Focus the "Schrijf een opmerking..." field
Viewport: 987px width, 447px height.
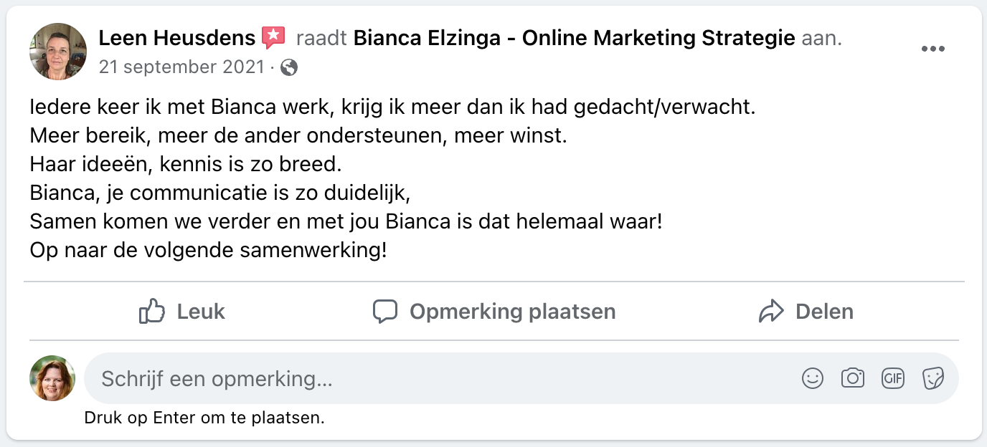pyautogui.click(x=430, y=378)
